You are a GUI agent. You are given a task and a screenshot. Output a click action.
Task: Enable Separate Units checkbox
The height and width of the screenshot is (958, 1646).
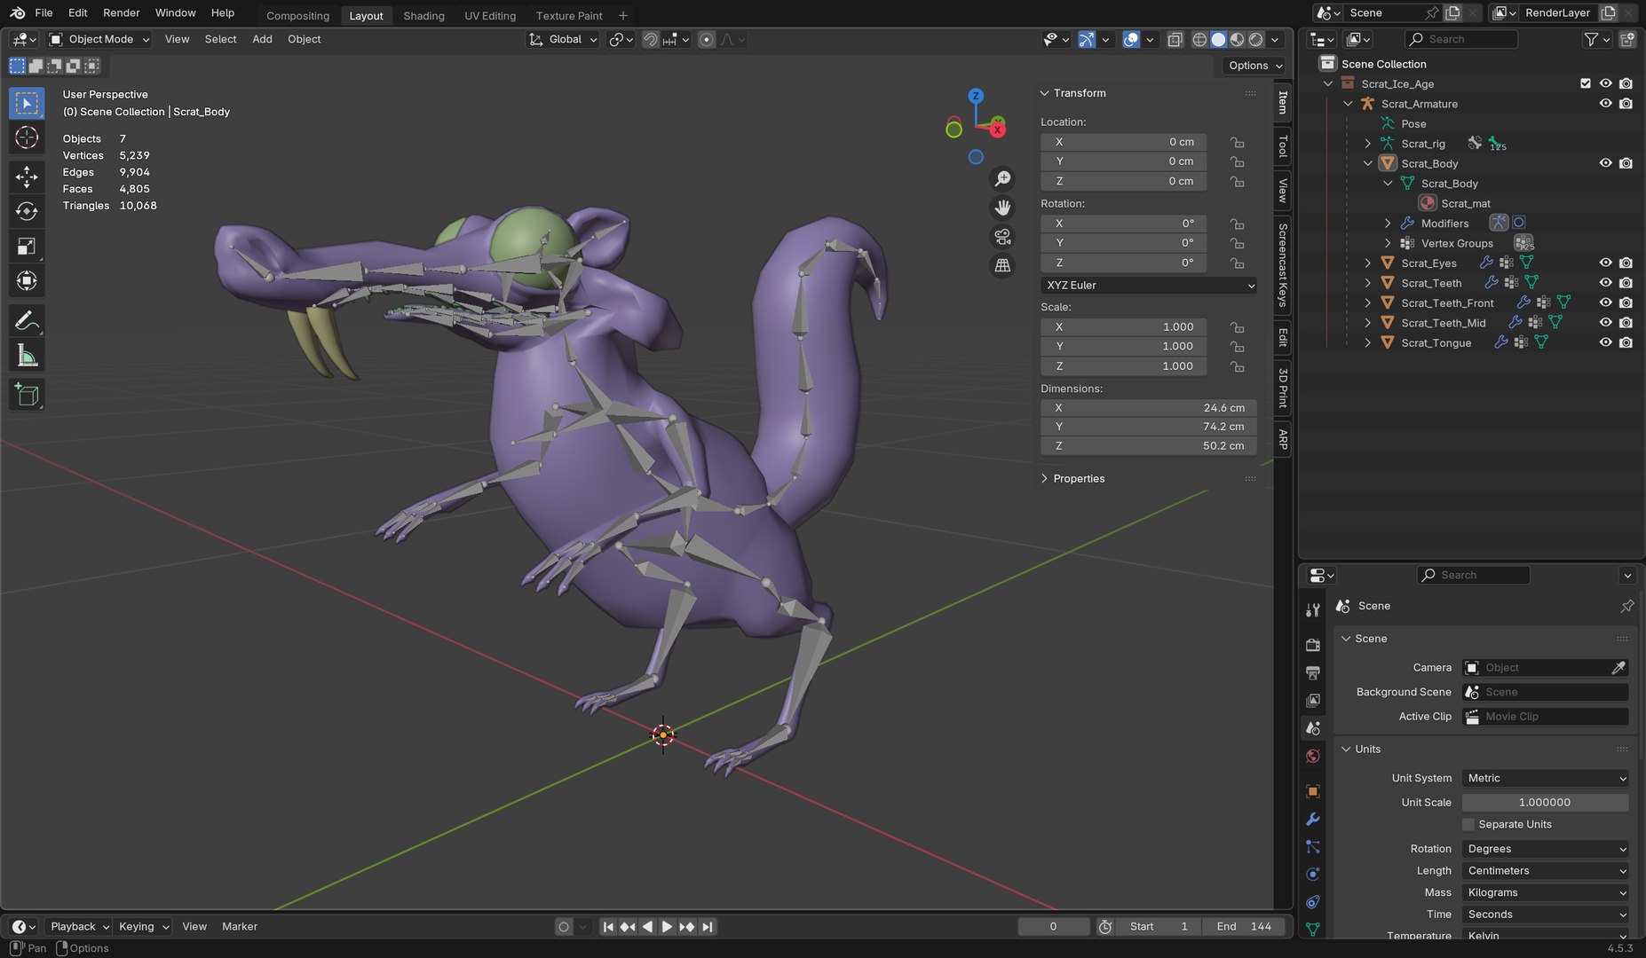(1468, 824)
